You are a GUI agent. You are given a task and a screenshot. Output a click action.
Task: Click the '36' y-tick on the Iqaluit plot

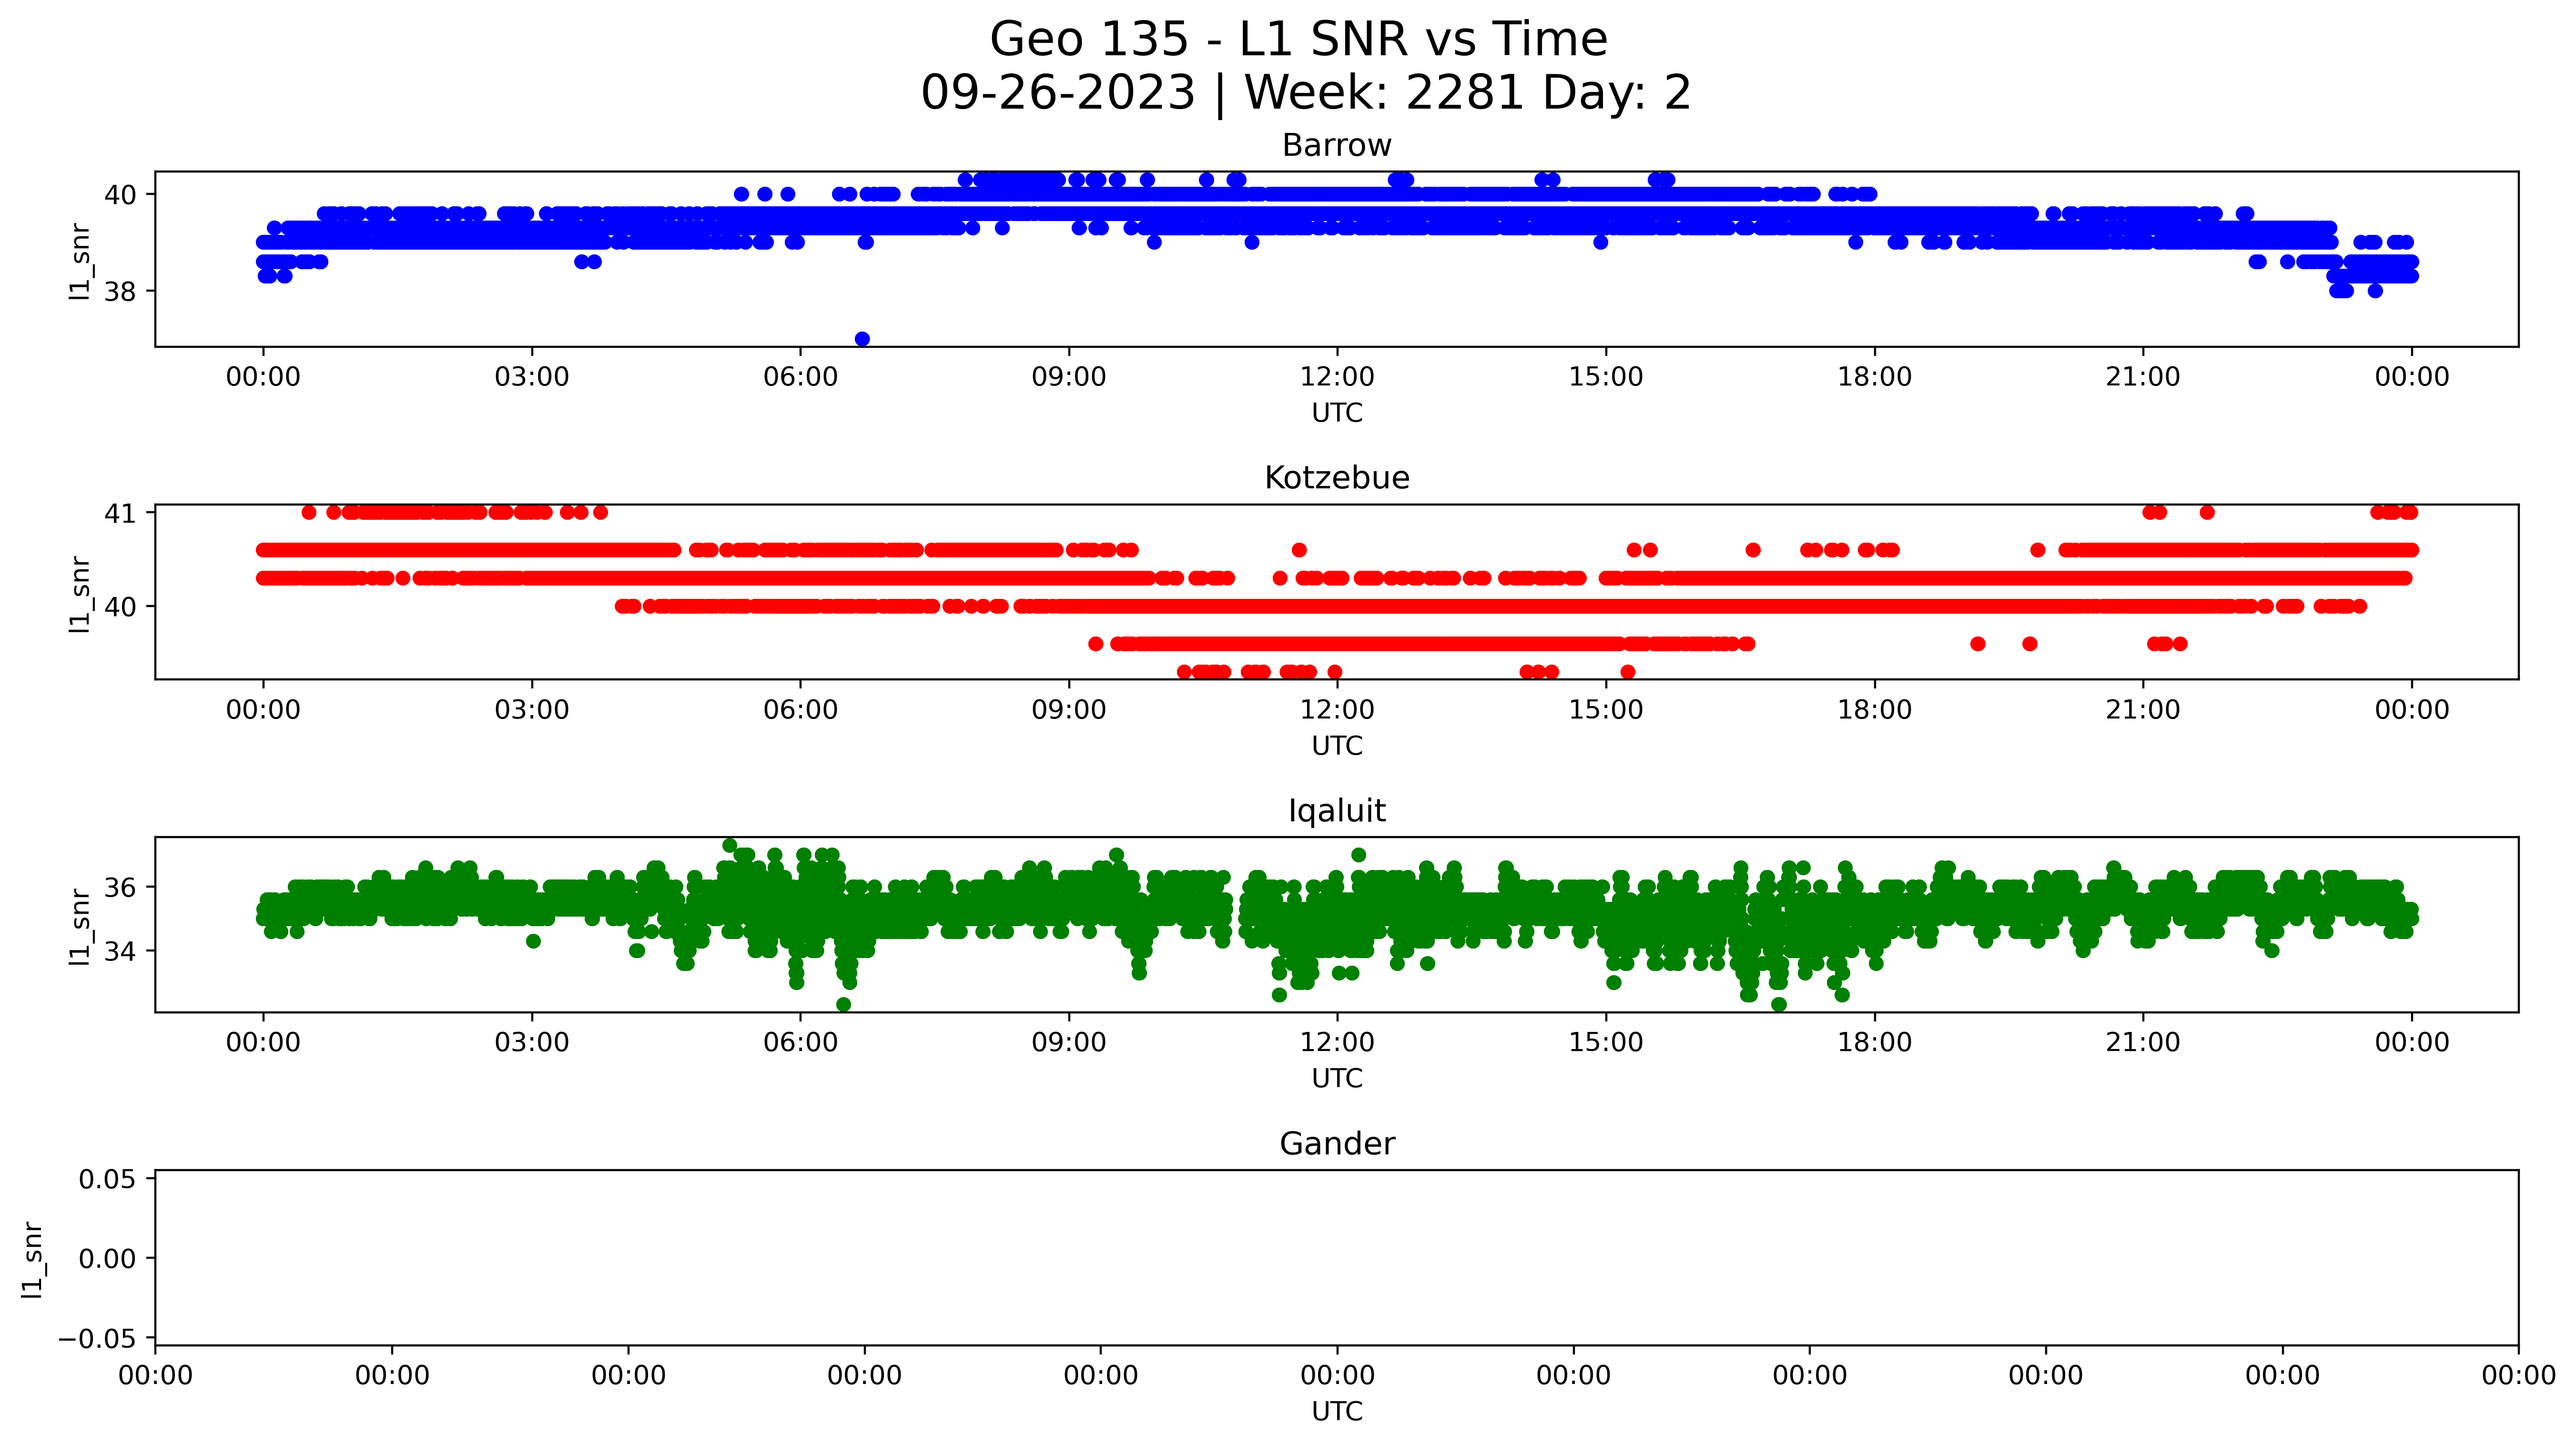[121, 887]
